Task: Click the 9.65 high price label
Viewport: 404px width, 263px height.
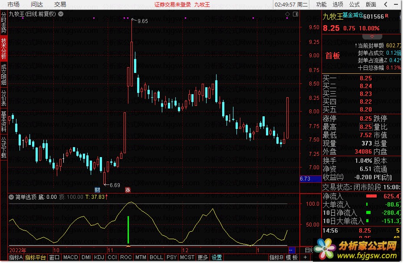Action: pyautogui.click(x=142, y=21)
